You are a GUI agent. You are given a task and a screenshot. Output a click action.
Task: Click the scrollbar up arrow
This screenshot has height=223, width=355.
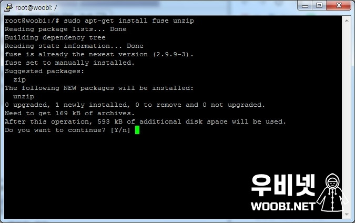click(347, 21)
